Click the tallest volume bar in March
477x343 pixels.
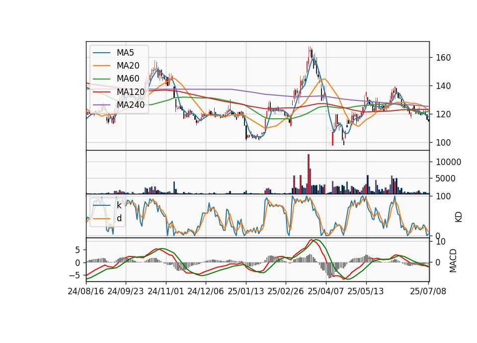[x=309, y=174]
